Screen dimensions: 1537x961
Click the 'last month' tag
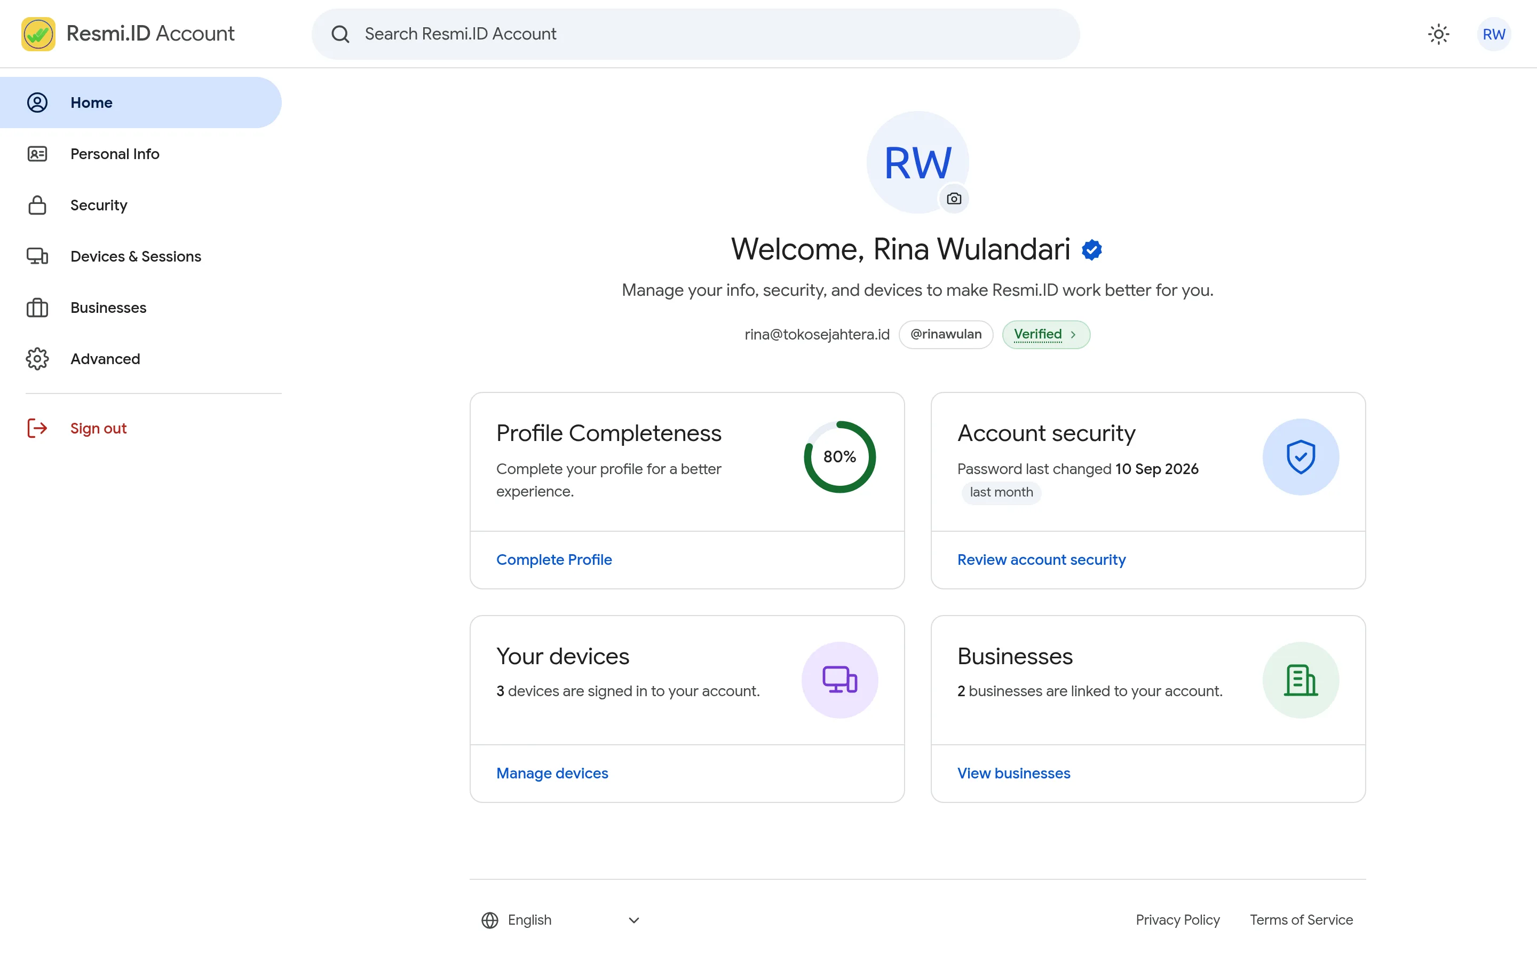pos(1001,492)
